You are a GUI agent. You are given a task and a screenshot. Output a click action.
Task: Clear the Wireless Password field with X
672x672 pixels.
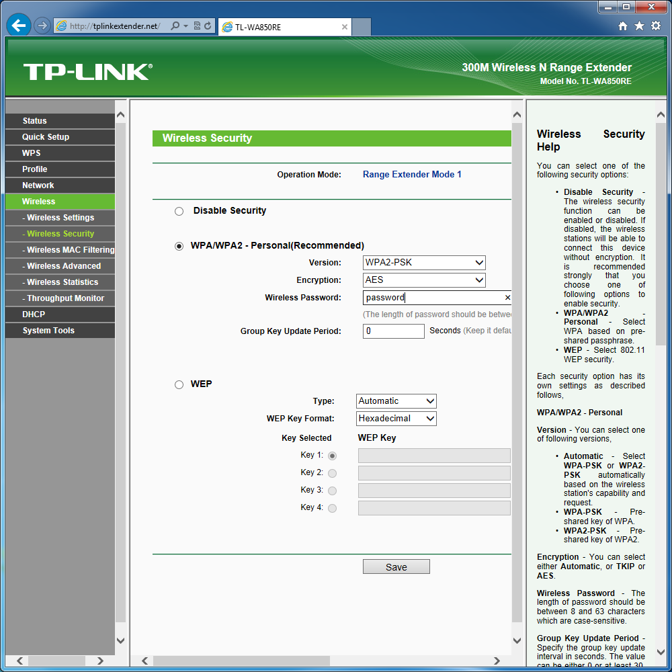(507, 298)
